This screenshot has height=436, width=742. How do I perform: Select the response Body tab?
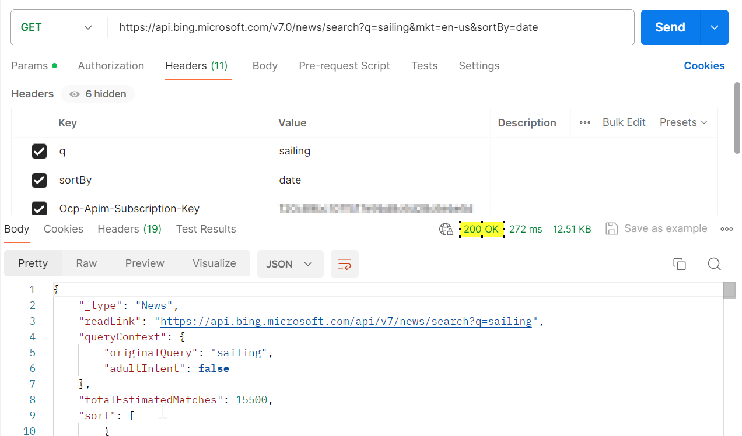[17, 229]
